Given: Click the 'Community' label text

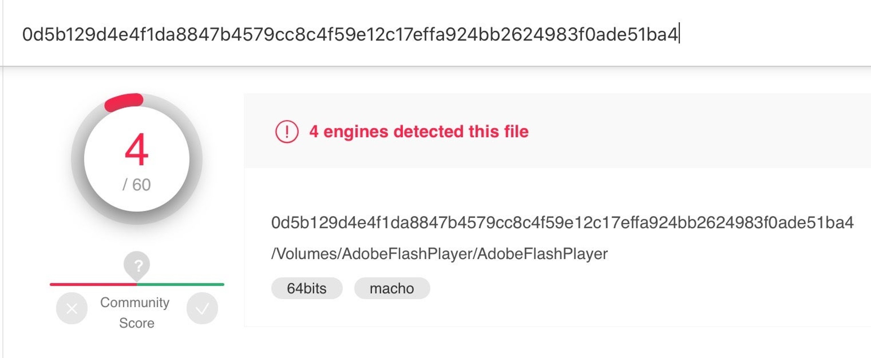Looking at the screenshot, I should 135,302.
